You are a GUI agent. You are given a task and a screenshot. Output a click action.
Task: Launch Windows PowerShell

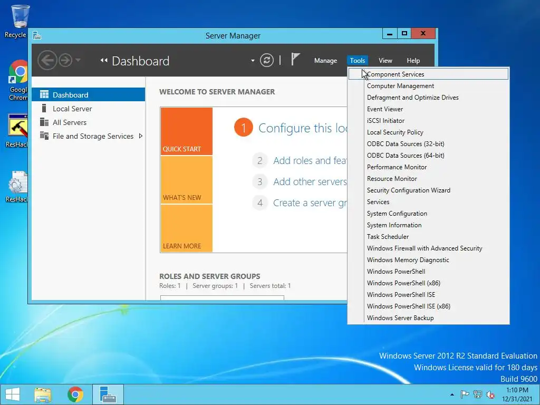tap(428, 272)
